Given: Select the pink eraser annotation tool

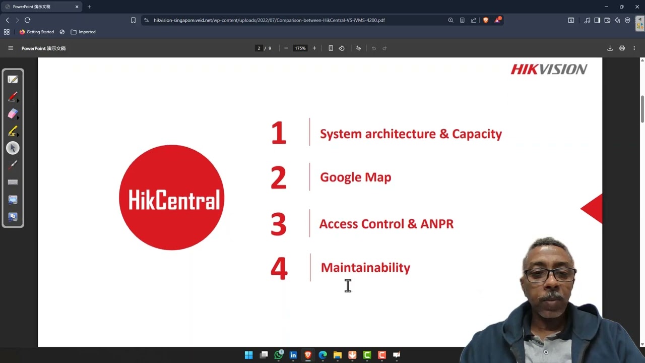Looking at the screenshot, I should pos(13,114).
